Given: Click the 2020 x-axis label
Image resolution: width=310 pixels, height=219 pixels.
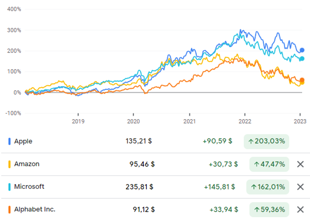Looking at the screenshot, I should pos(133,121).
